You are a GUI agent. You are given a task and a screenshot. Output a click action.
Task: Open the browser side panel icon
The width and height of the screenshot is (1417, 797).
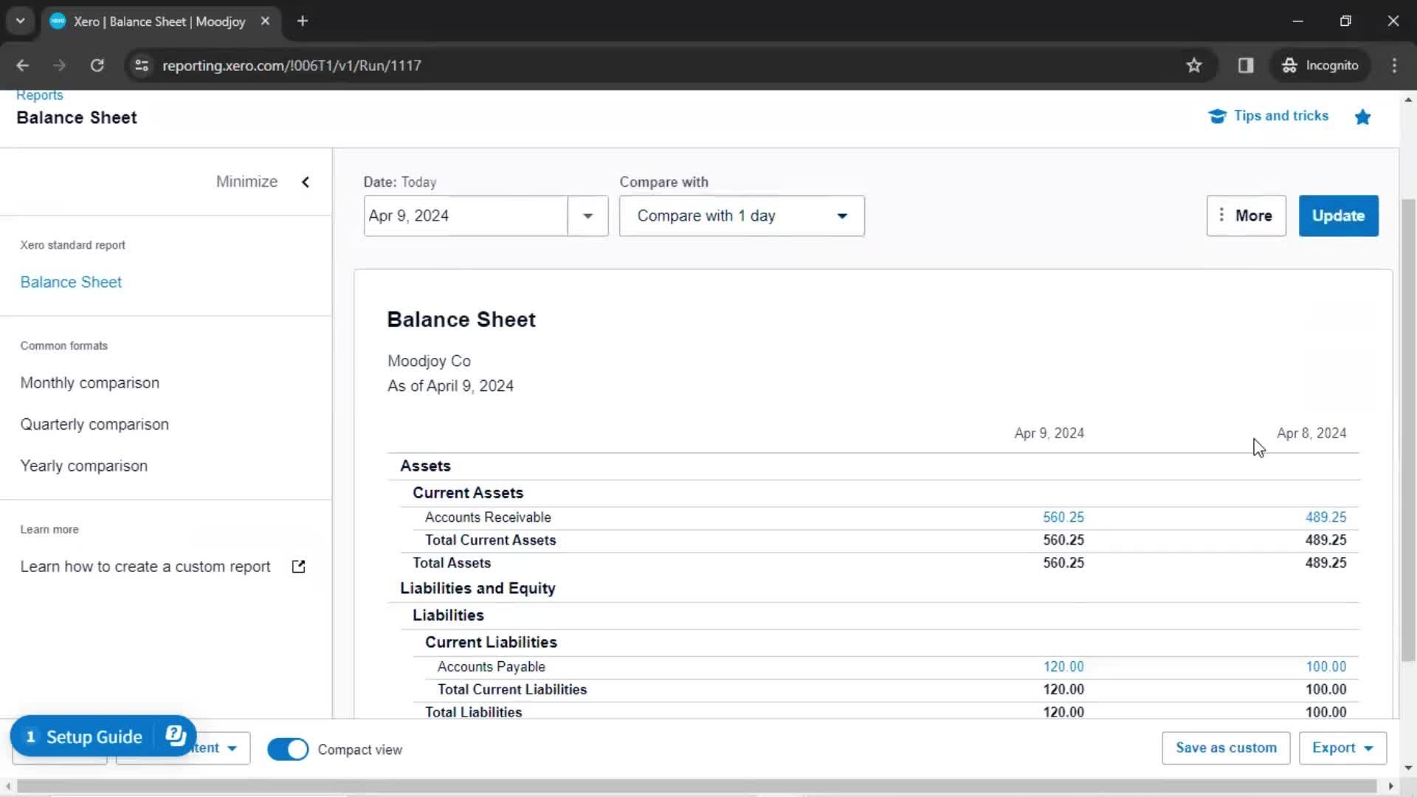pos(1246,65)
